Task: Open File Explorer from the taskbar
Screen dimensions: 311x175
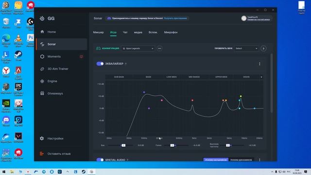Action: coord(12,172)
